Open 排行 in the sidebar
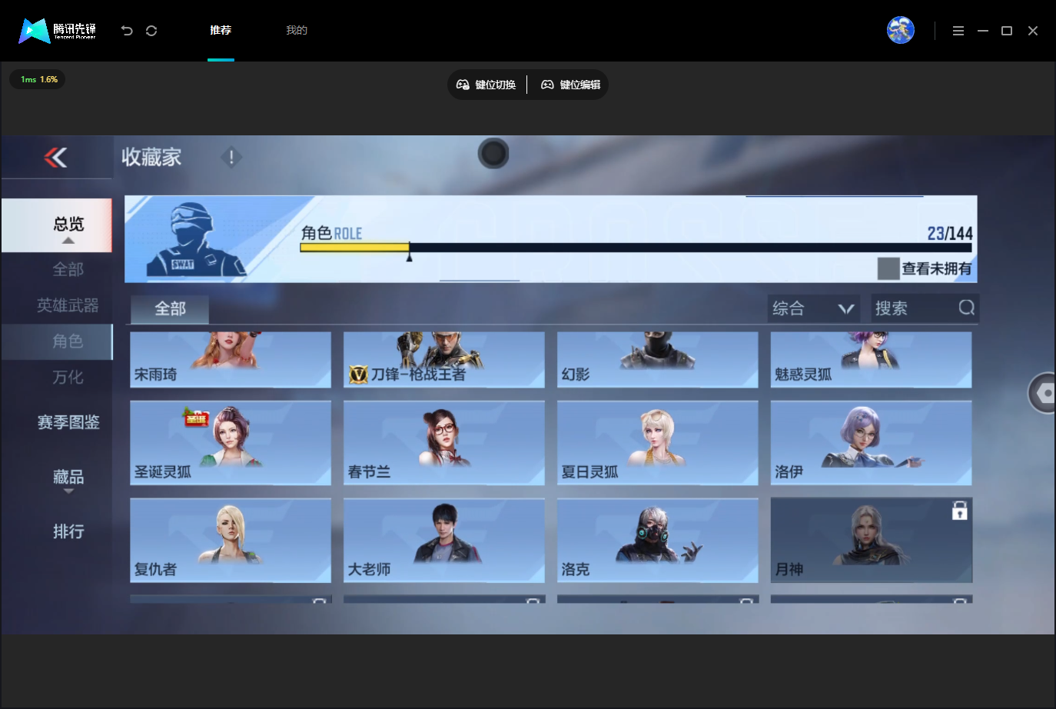The image size is (1056, 709). point(68,531)
